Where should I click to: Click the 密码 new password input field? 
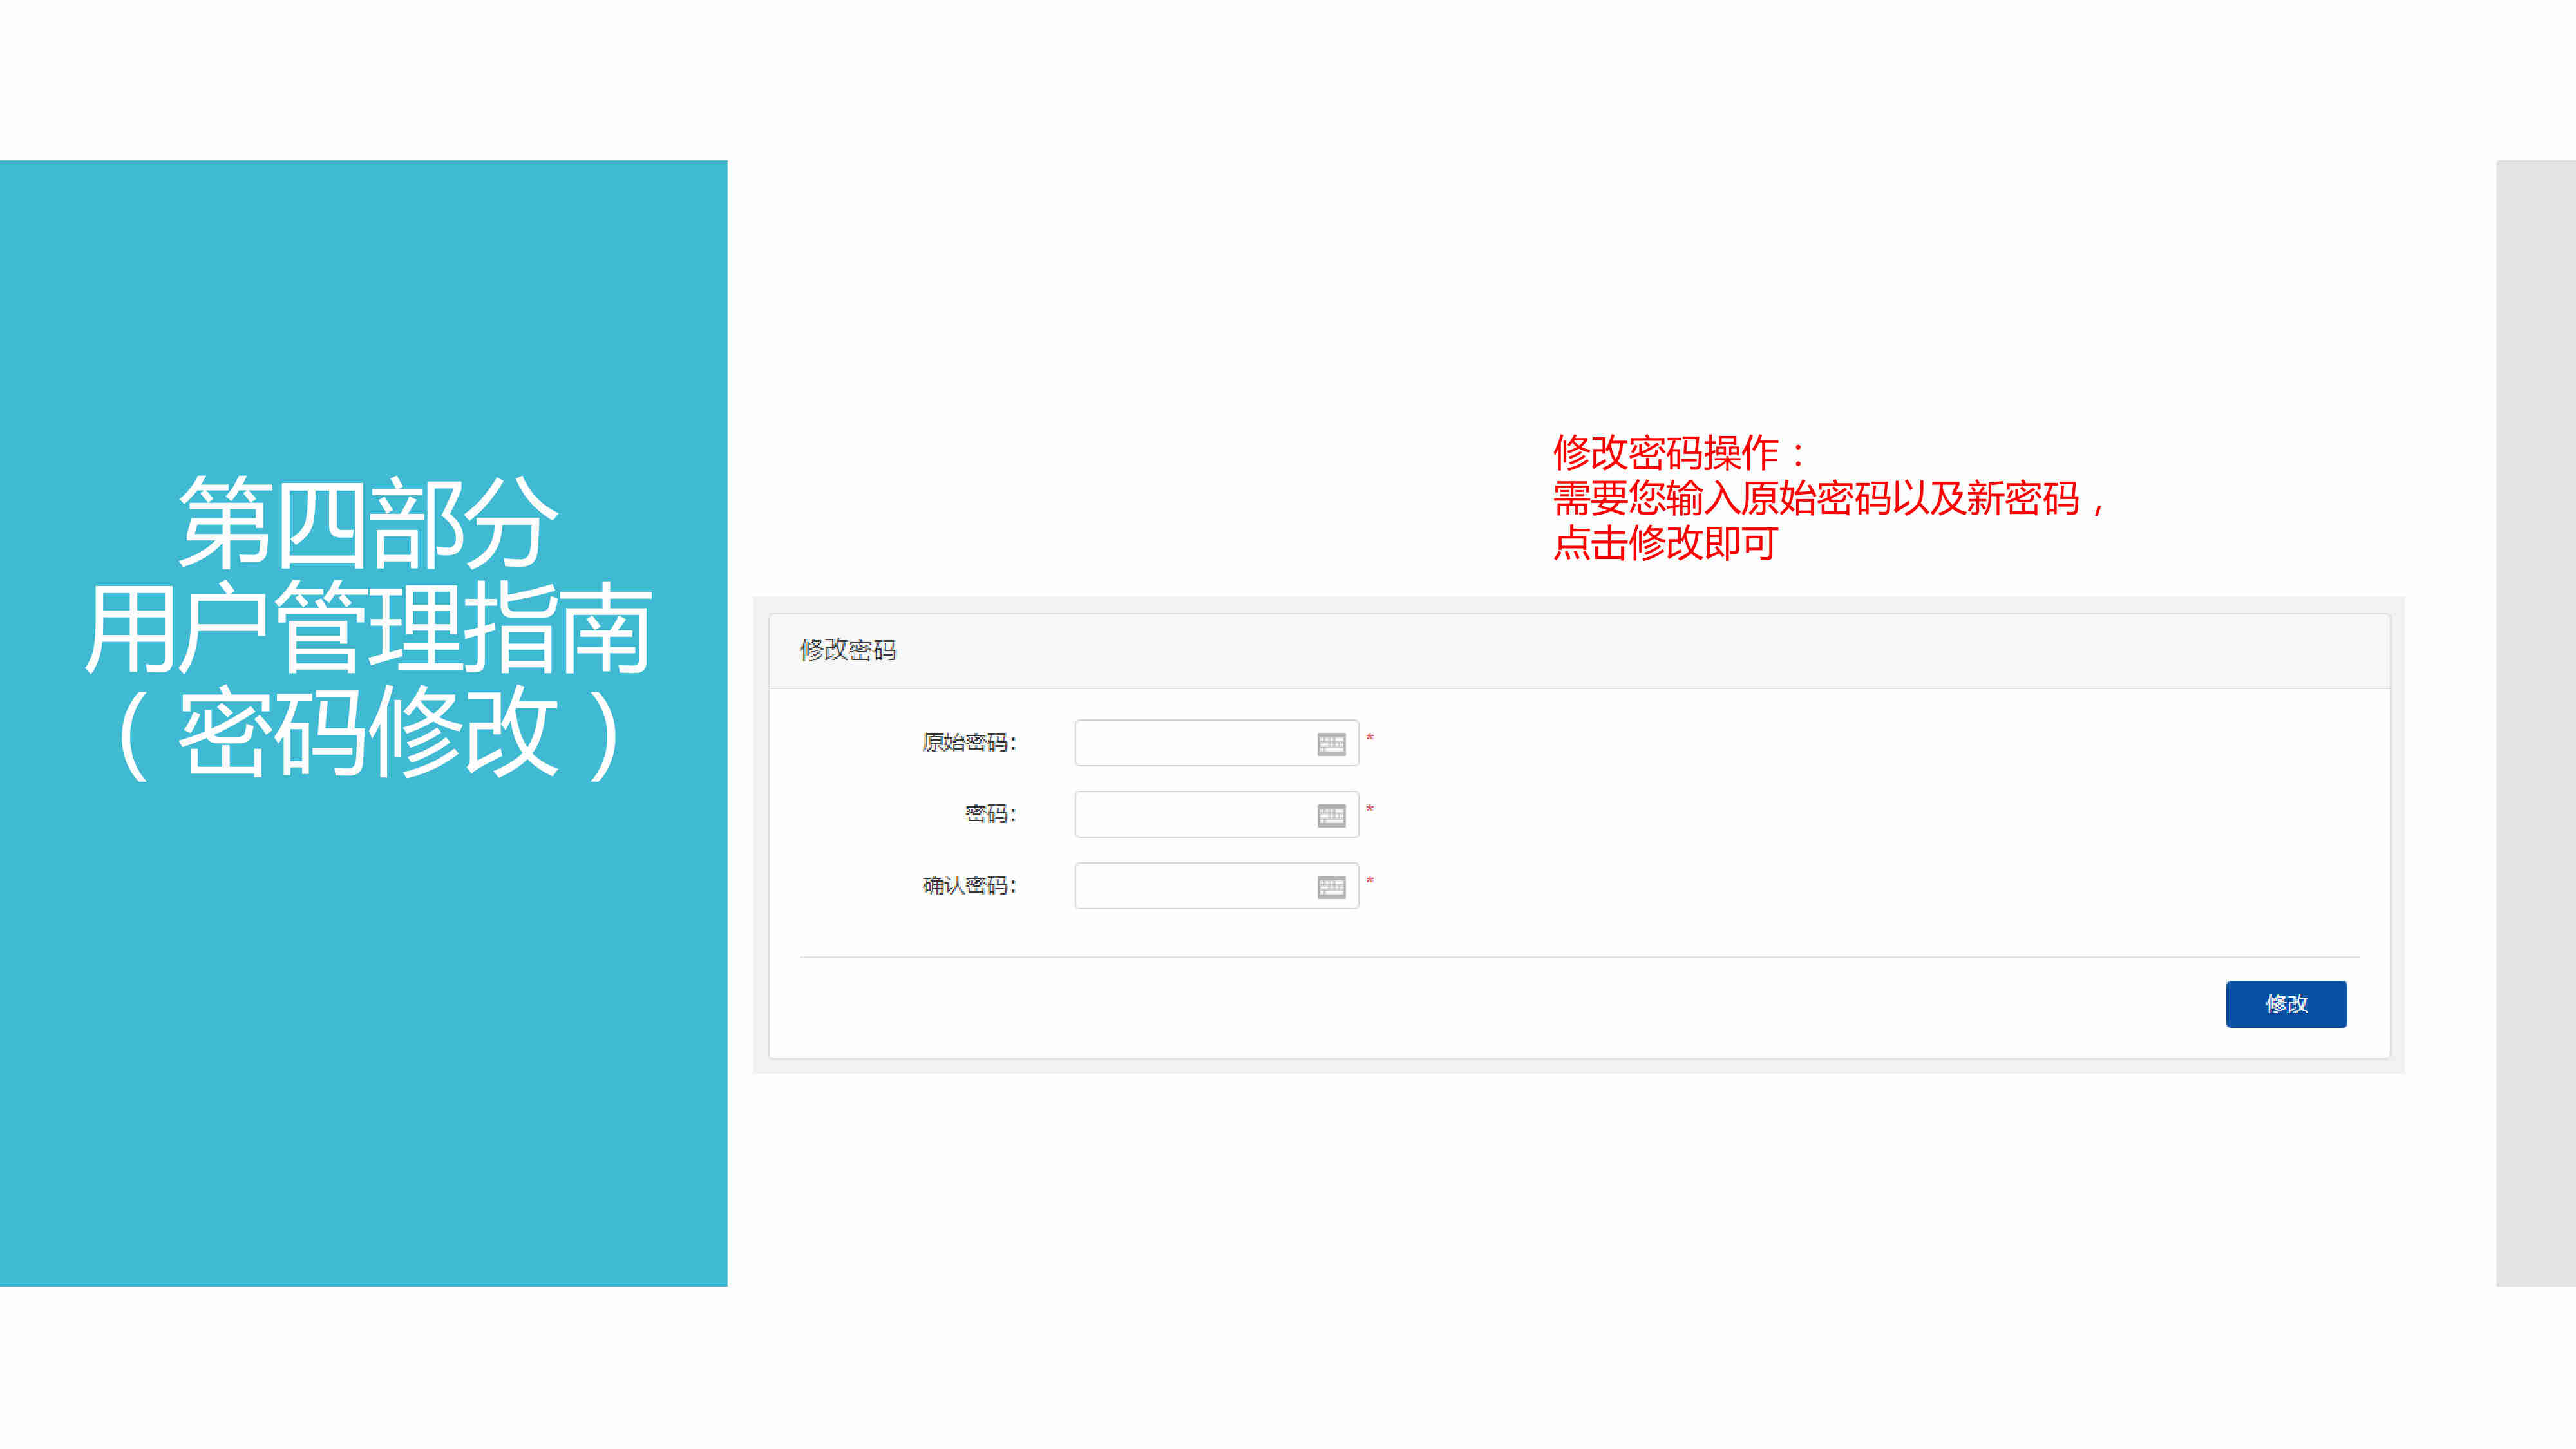point(1216,814)
